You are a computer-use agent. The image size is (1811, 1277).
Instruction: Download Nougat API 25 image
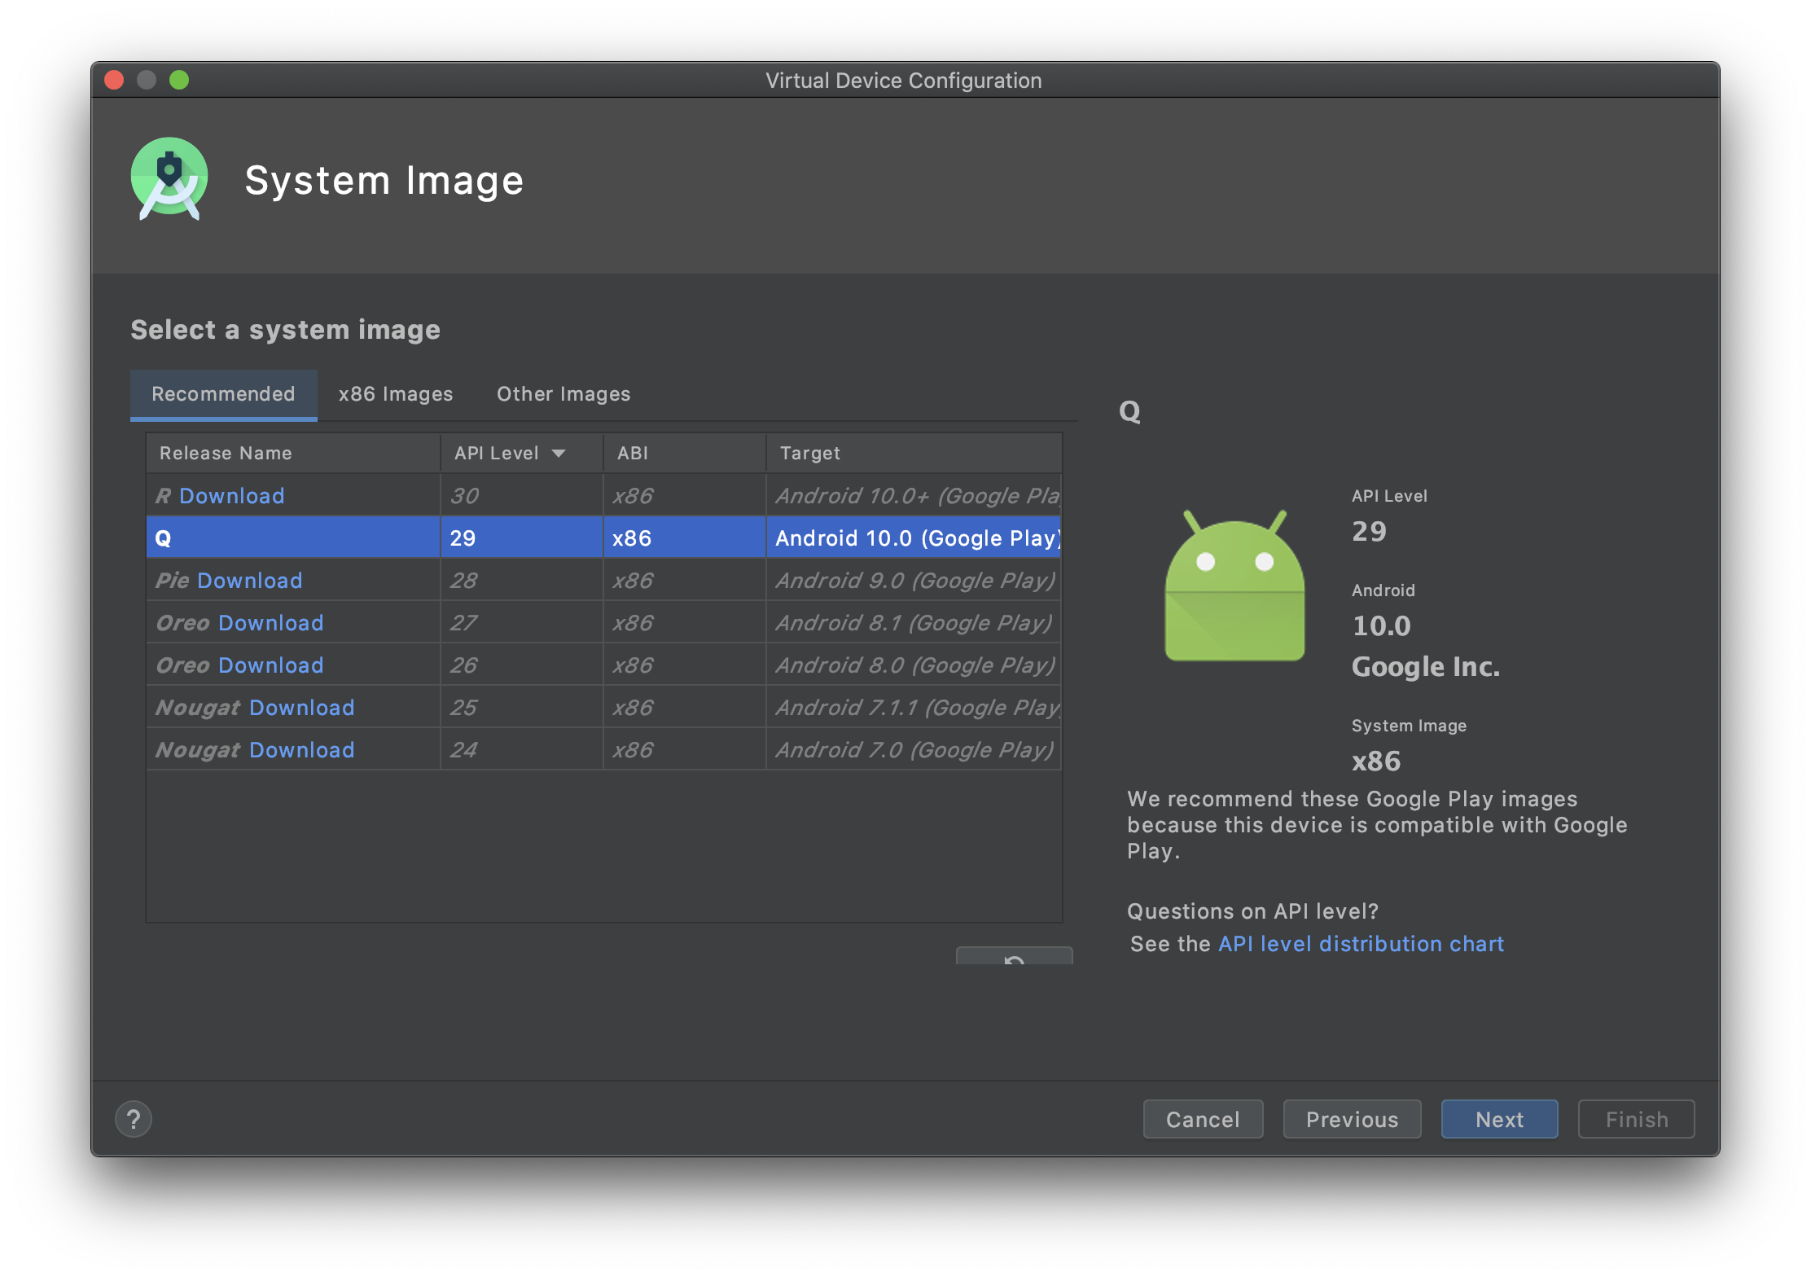[x=301, y=708]
